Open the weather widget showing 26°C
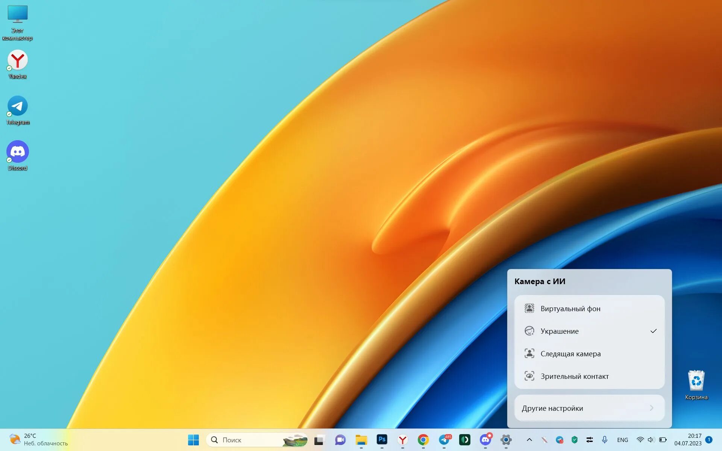Screen dimensions: 722x451 [x=38, y=440]
